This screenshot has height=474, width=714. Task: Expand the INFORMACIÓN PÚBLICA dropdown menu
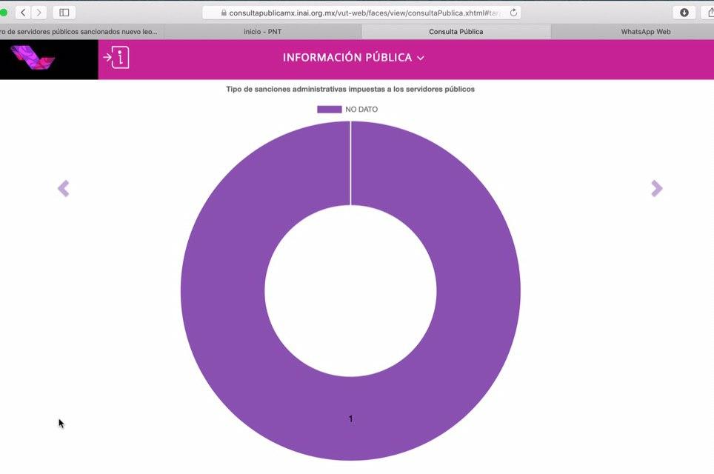coord(347,58)
